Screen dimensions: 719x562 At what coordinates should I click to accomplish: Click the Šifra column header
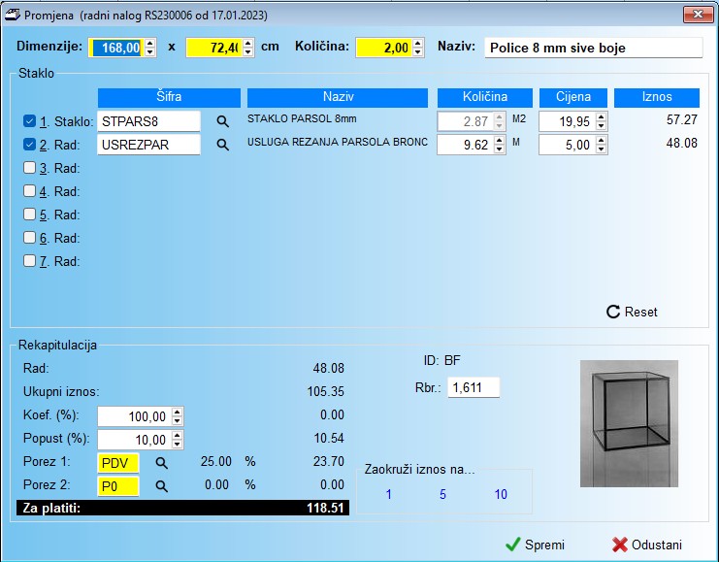(169, 97)
